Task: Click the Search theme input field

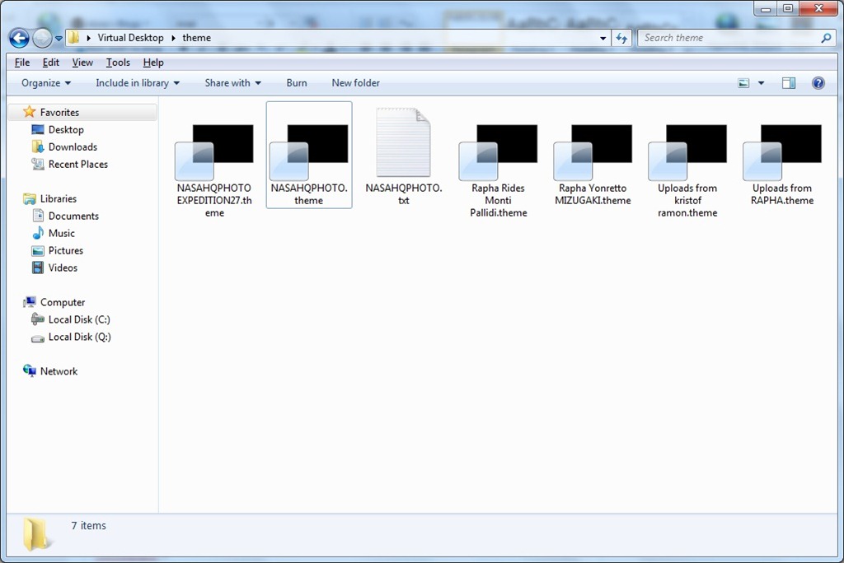Action: 729,38
